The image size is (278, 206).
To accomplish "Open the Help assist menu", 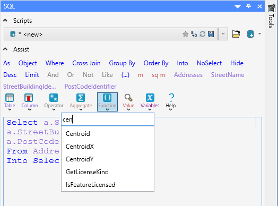I will coord(171,102).
